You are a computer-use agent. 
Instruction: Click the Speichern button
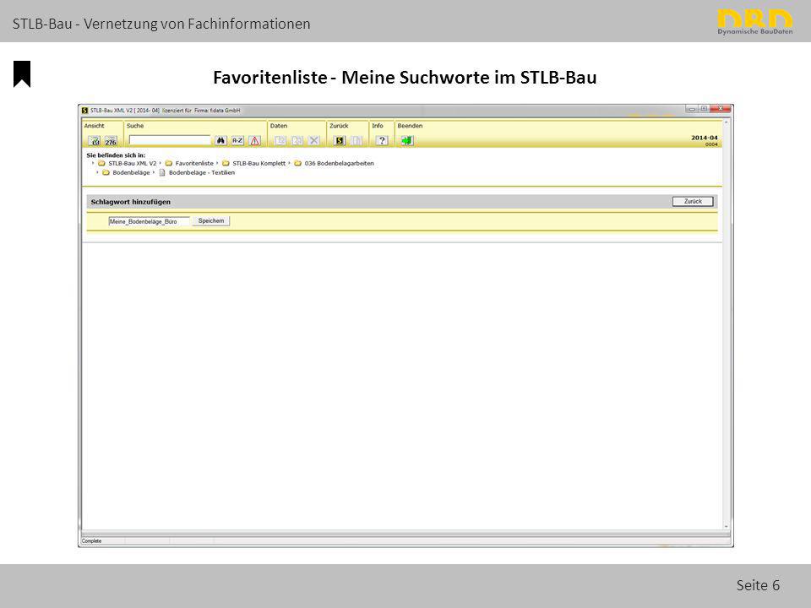coord(211,220)
